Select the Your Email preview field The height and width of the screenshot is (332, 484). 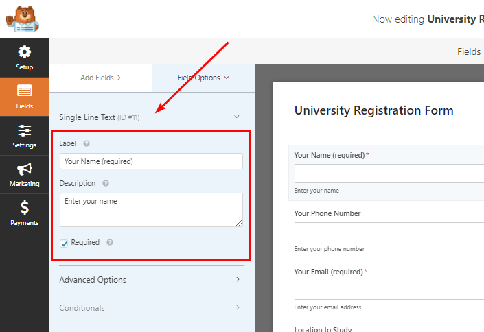click(389, 289)
